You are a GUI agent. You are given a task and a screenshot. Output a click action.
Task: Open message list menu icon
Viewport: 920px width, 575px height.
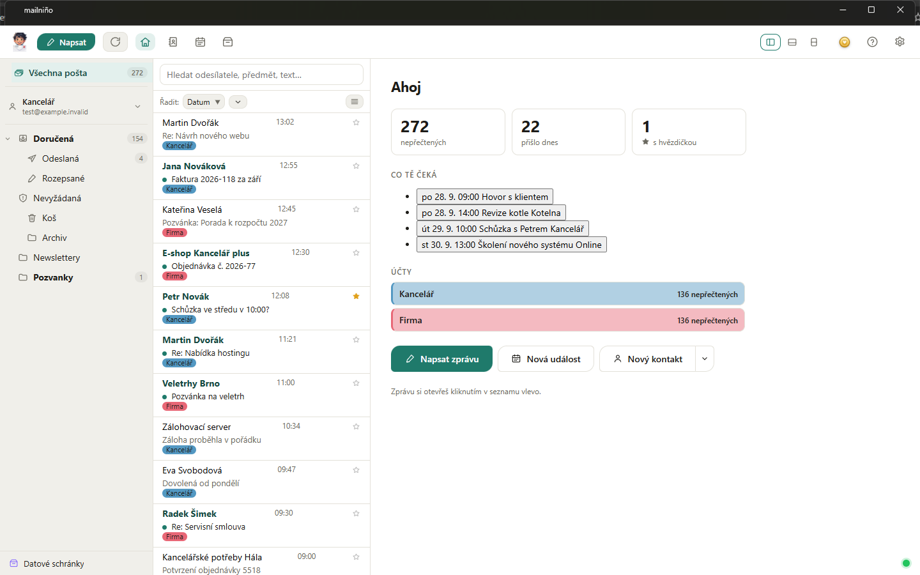tap(355, 102)
